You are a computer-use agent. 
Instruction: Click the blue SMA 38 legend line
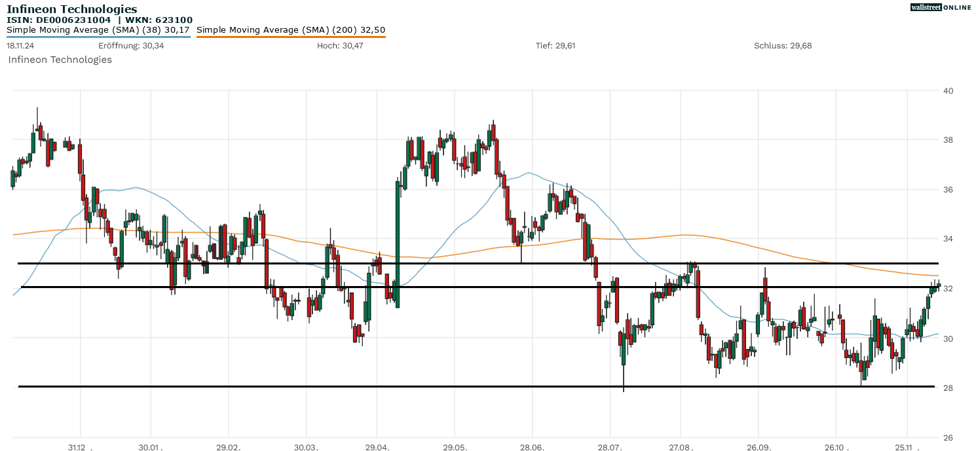pyautogui.click(x=98, y=37)
